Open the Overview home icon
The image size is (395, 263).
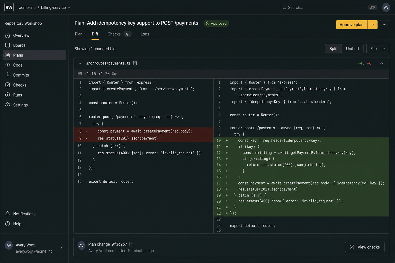click(x=8, y=35)
